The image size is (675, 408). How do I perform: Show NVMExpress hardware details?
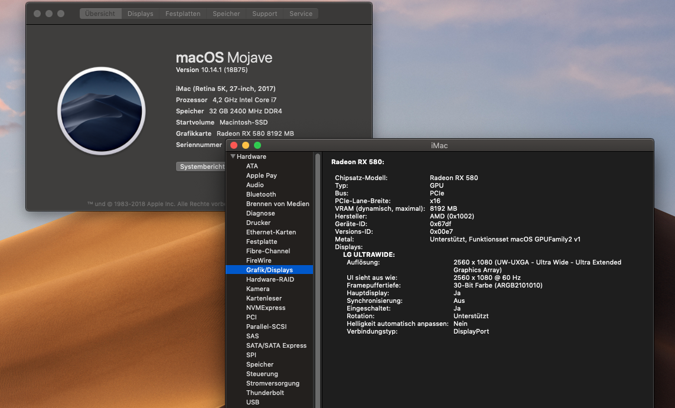pos(266,308)
